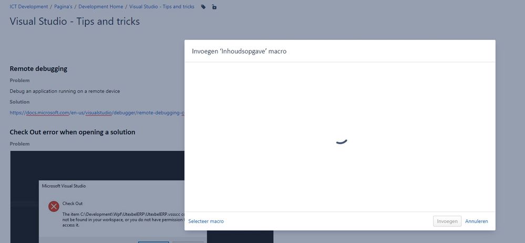Viewport: 525px width, 243px height.
Task: Click the page title Visual Studio - Tips and tricks
Action: (75, 22)
